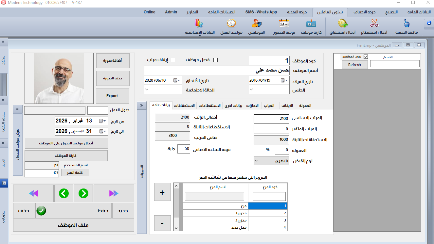Viewport: 434px width, 244px height.
Task: Click the deduction entry scissors icon
Action: click(374, 24)
